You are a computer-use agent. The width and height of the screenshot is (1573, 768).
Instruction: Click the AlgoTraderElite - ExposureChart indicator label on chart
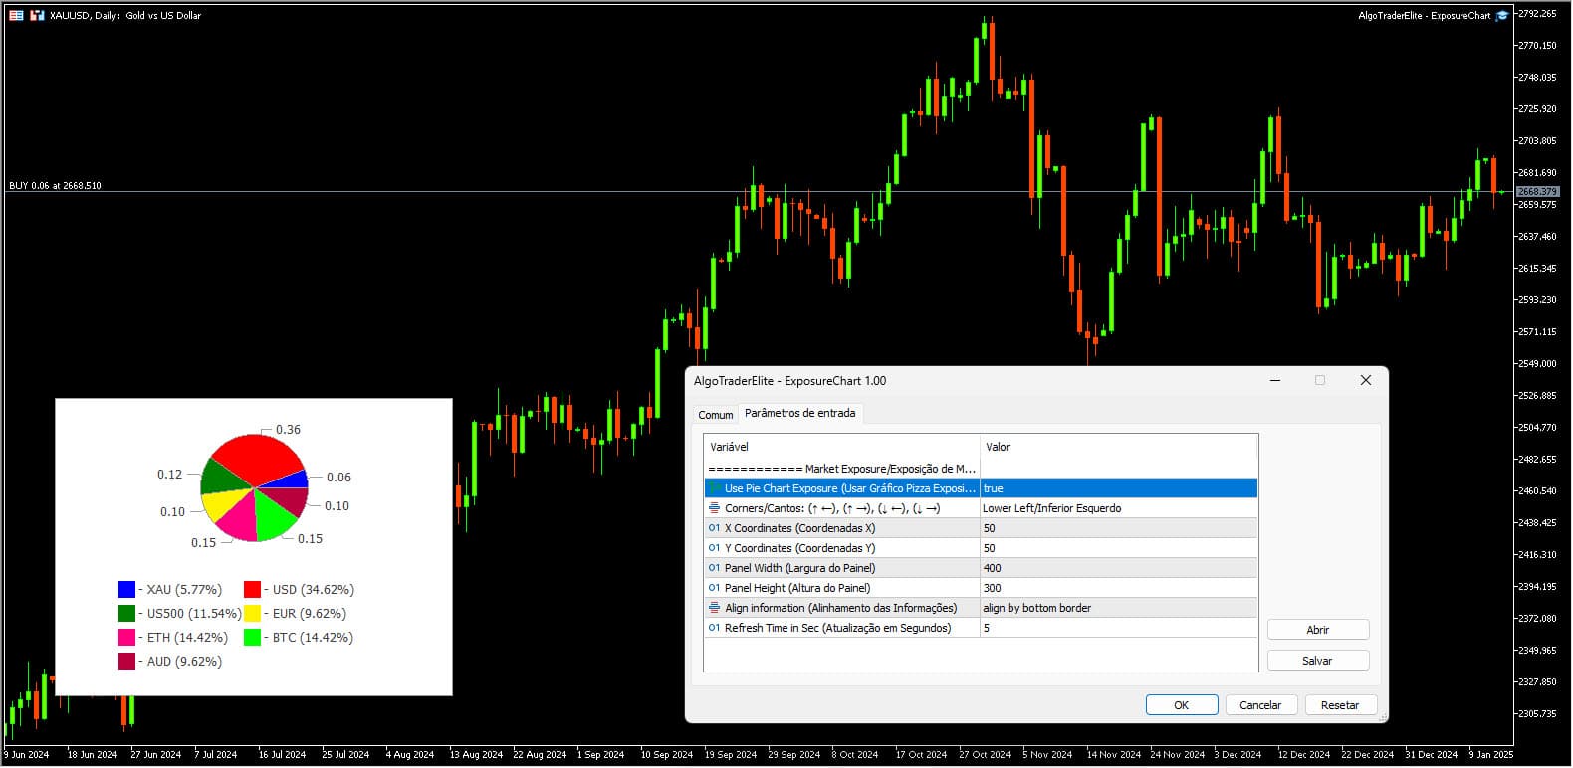pyautogui.click(x=1424, y=15)
